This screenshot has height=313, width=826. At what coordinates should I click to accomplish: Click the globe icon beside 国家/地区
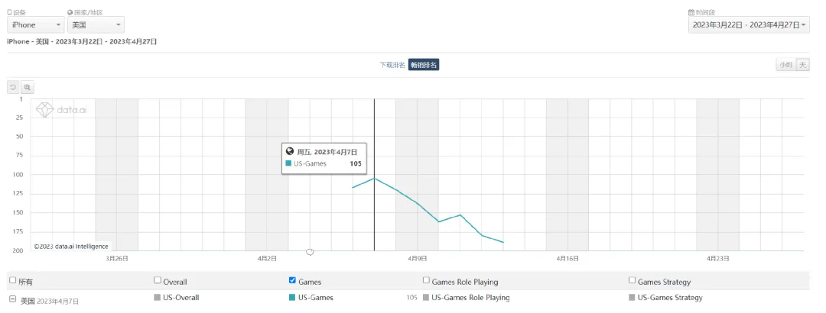(70, 13)
